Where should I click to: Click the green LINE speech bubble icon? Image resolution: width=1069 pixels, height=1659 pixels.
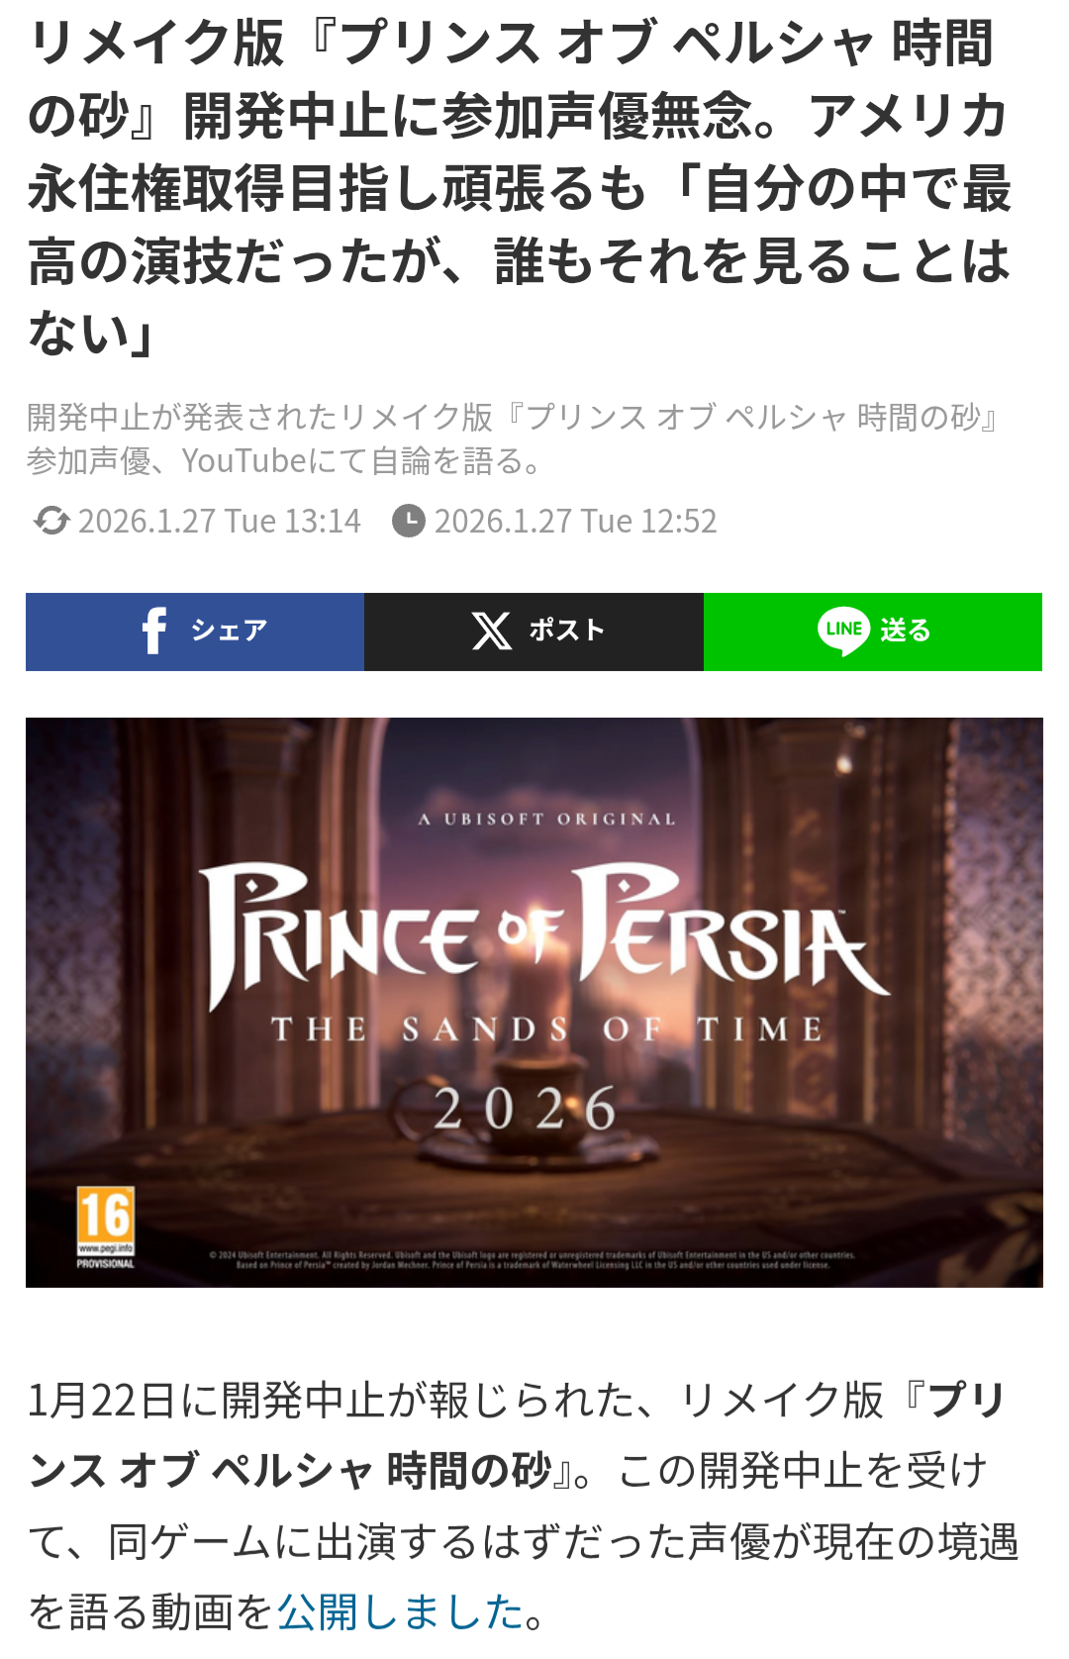[x=843, y=631]
